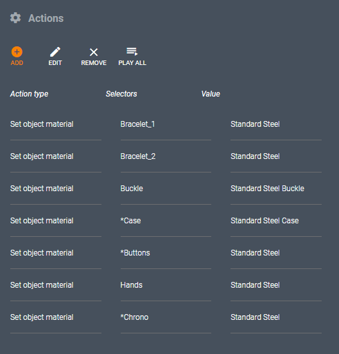339x354 pixels.
Task: Run the PLAY ALL playlist icon
Action: pos(132,51)
